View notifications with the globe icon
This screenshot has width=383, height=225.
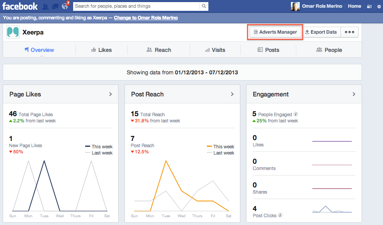64,6
